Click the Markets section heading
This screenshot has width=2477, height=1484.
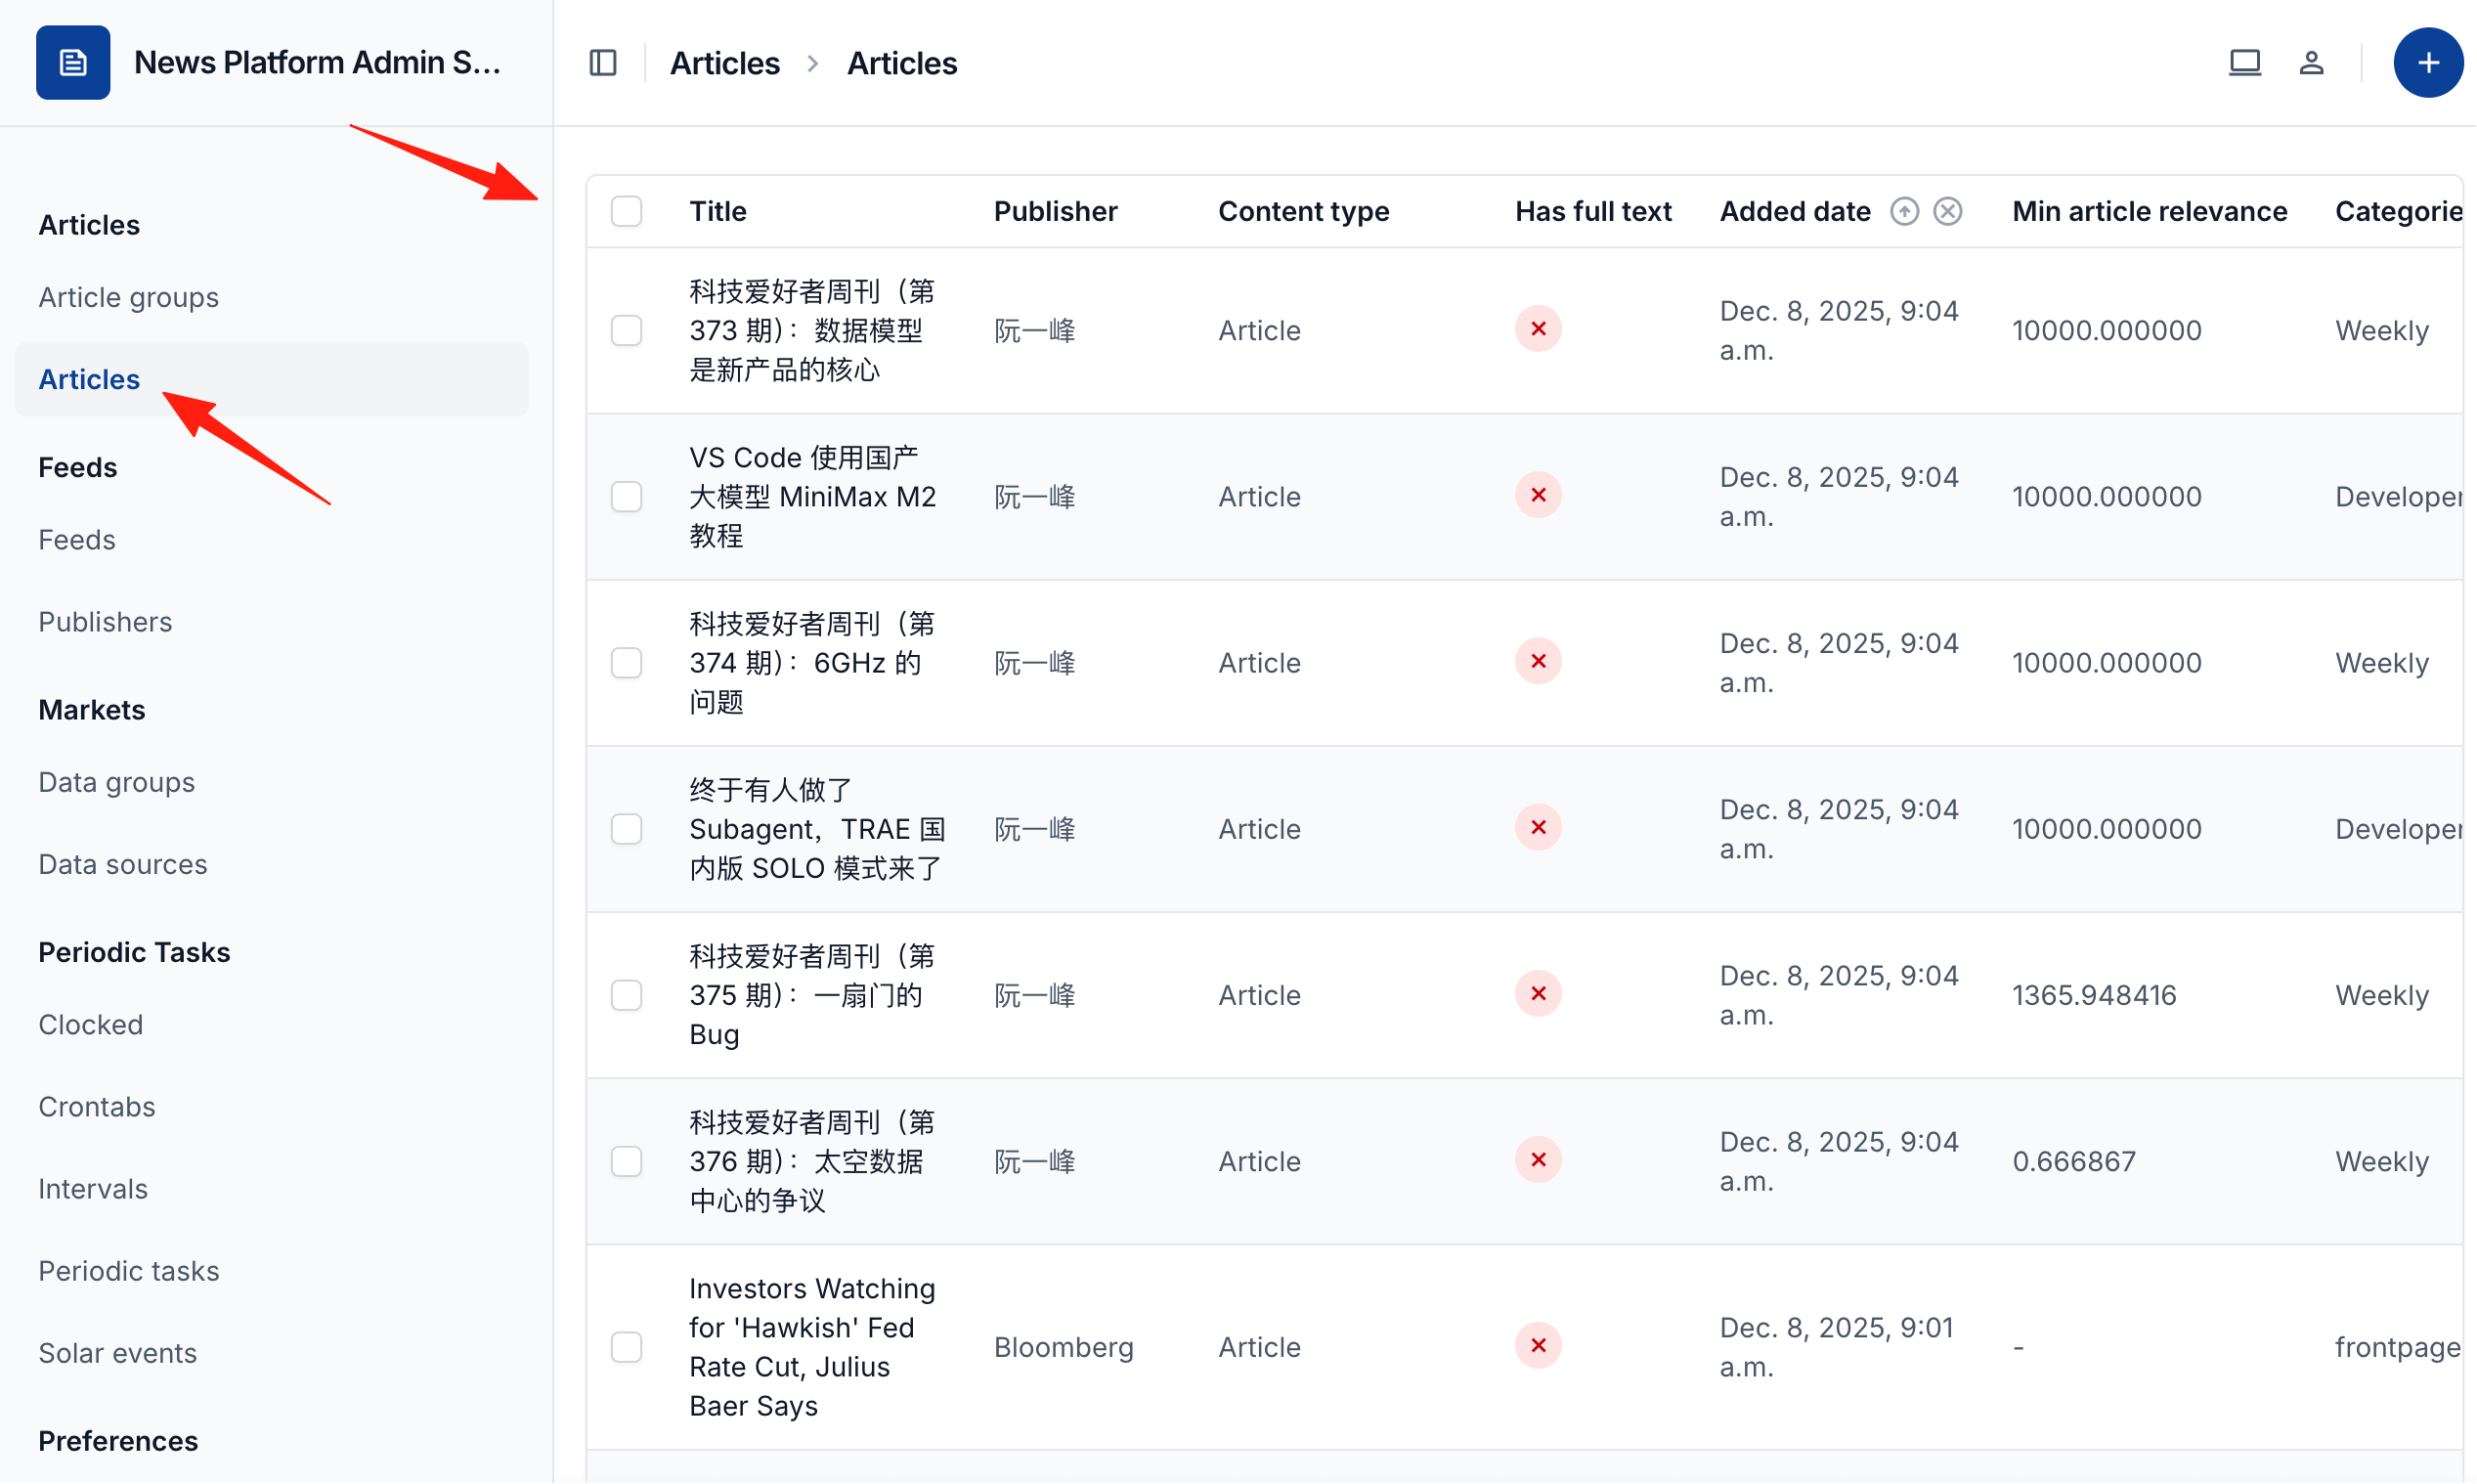[92, 709]
